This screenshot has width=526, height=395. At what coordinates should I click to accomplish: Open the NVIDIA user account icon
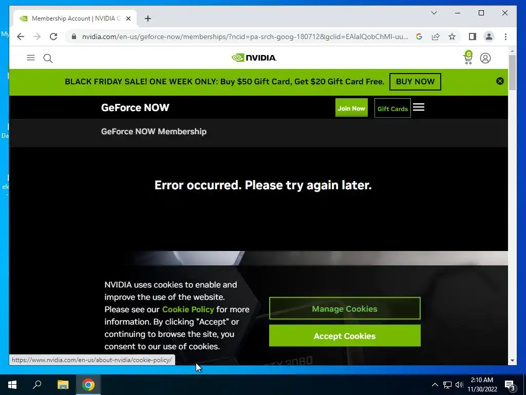click(485, 58)
